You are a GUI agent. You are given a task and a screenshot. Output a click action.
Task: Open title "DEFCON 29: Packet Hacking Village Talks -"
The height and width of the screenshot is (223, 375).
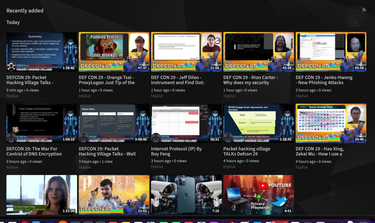click(30, 80)
